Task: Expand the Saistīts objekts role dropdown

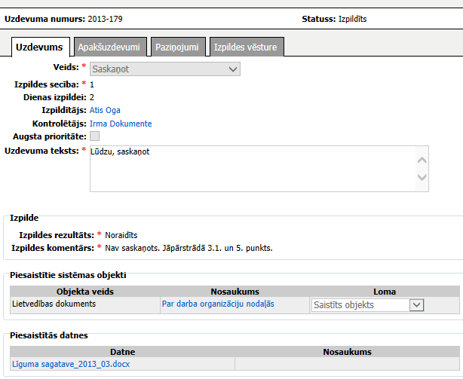Action: pyautogui.click(x=367, y=305)
